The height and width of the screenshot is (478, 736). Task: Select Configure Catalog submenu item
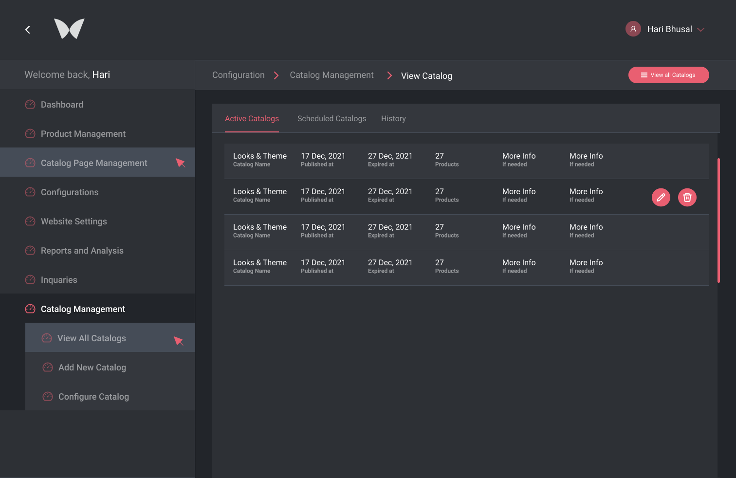(93, 397)
